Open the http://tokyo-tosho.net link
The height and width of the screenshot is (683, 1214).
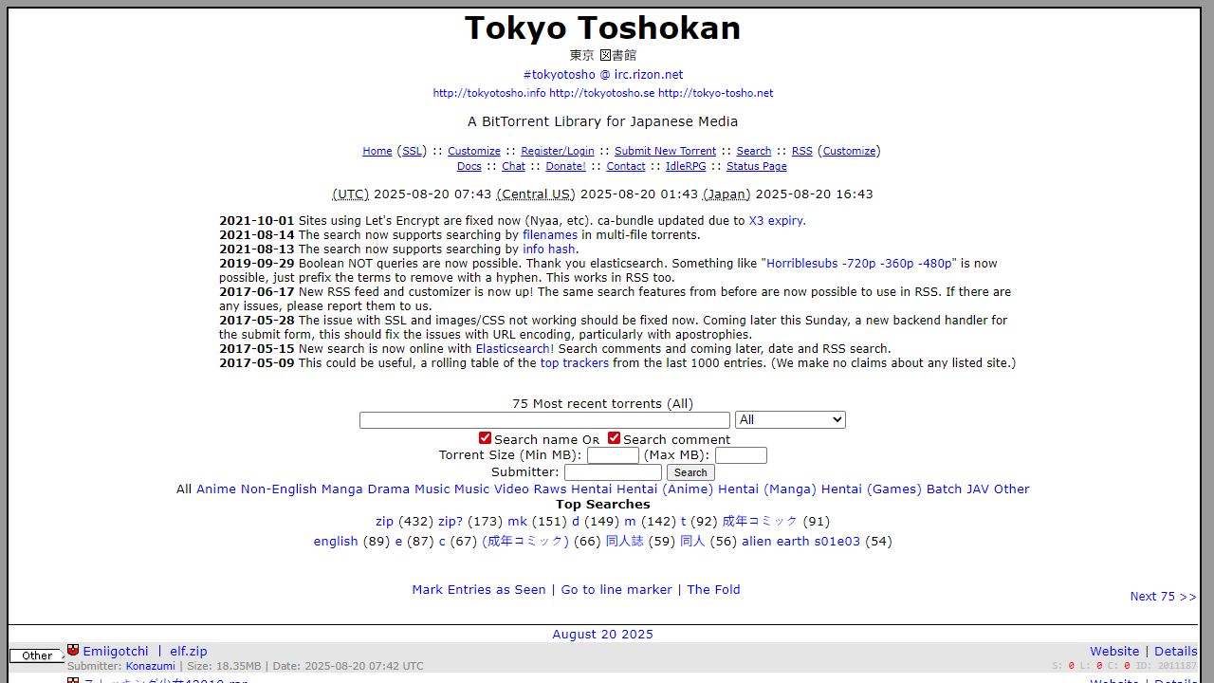point(716,93)
